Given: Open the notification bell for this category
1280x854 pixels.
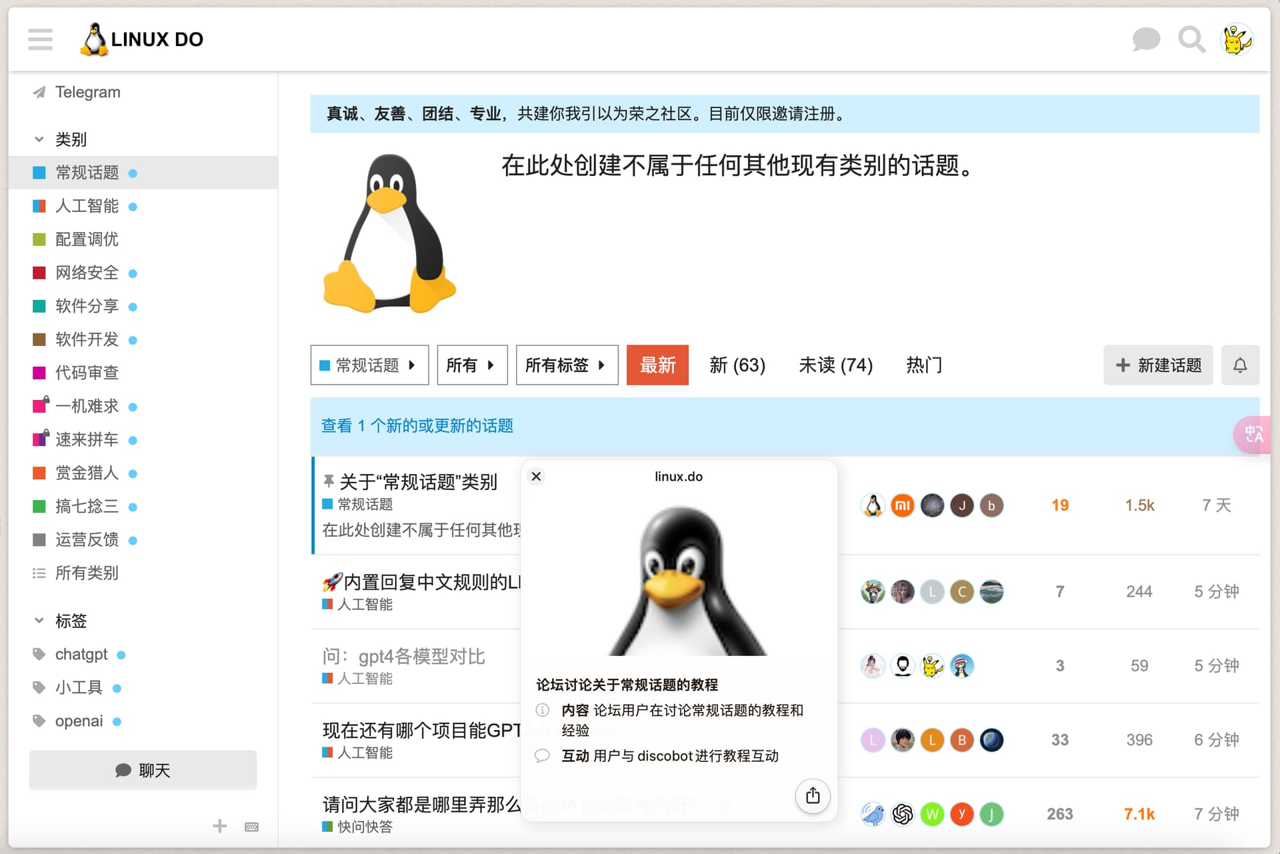Looking at the screenshot, I should [1240, 365].
